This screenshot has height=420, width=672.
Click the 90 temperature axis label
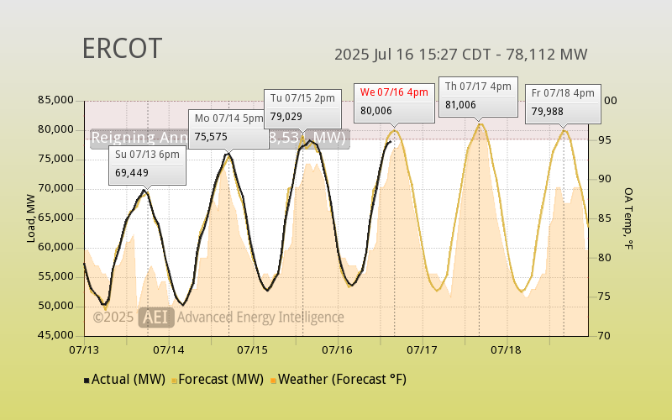[x=605, y=179]
